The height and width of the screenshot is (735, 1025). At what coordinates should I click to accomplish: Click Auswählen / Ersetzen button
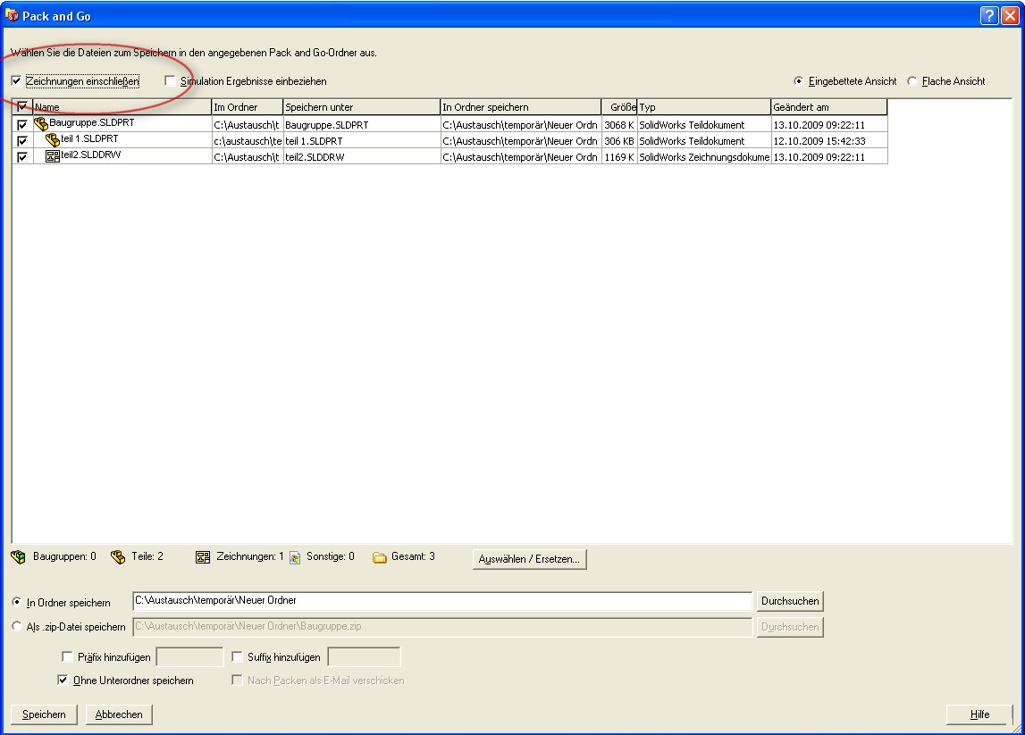coord(529,559)
